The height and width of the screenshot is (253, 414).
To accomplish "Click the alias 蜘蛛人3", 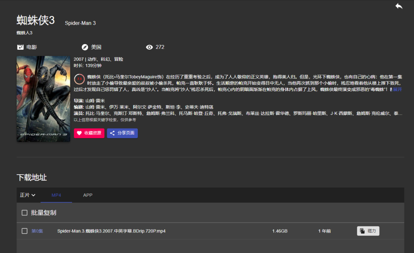I will point(25,33).
